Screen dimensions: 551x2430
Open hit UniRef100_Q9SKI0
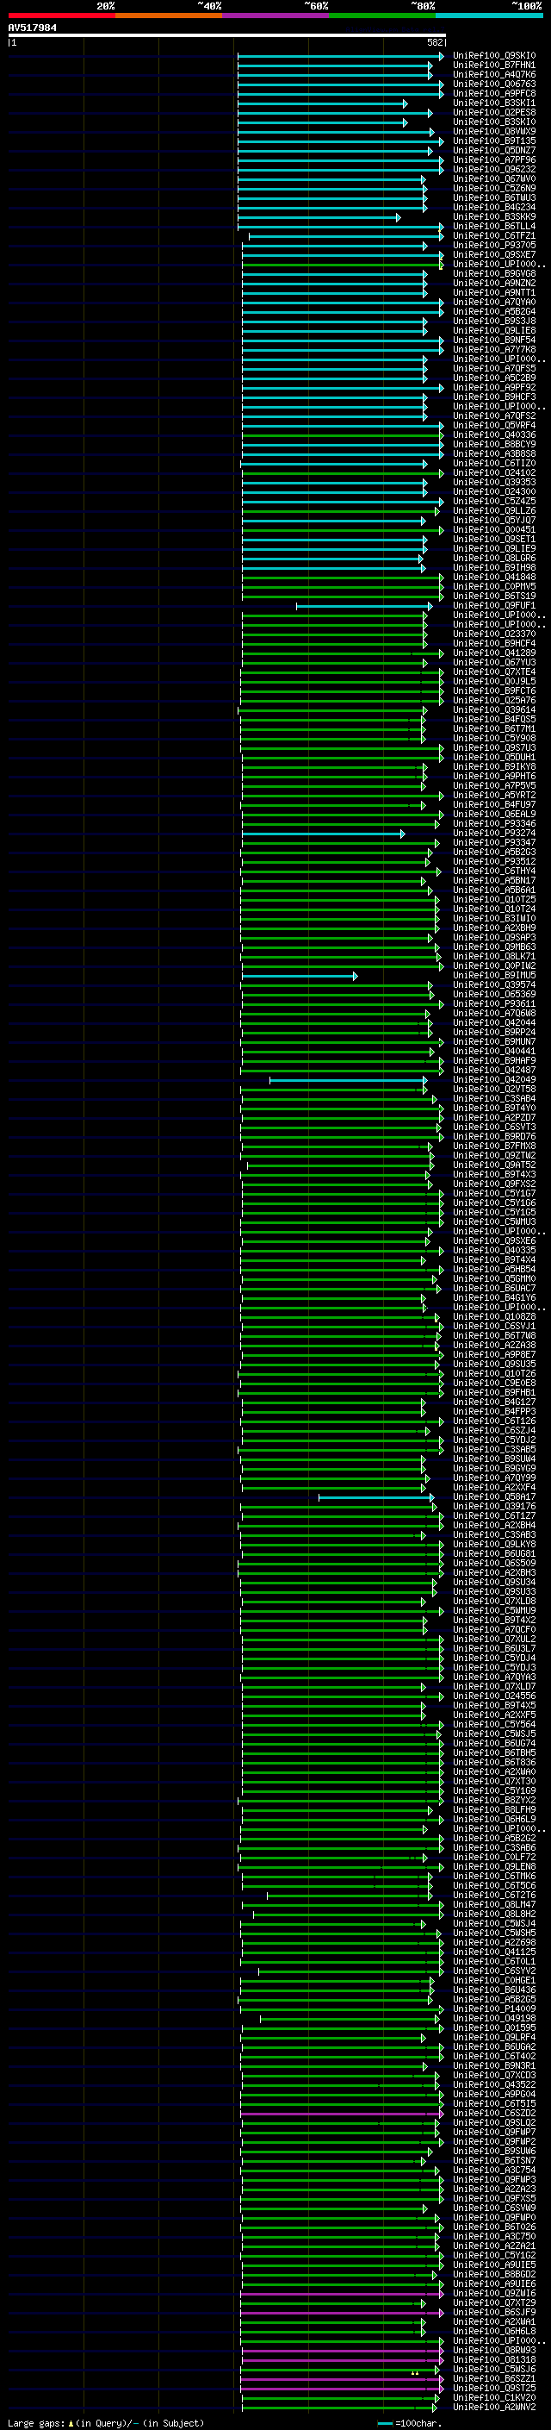coord(494,56)
